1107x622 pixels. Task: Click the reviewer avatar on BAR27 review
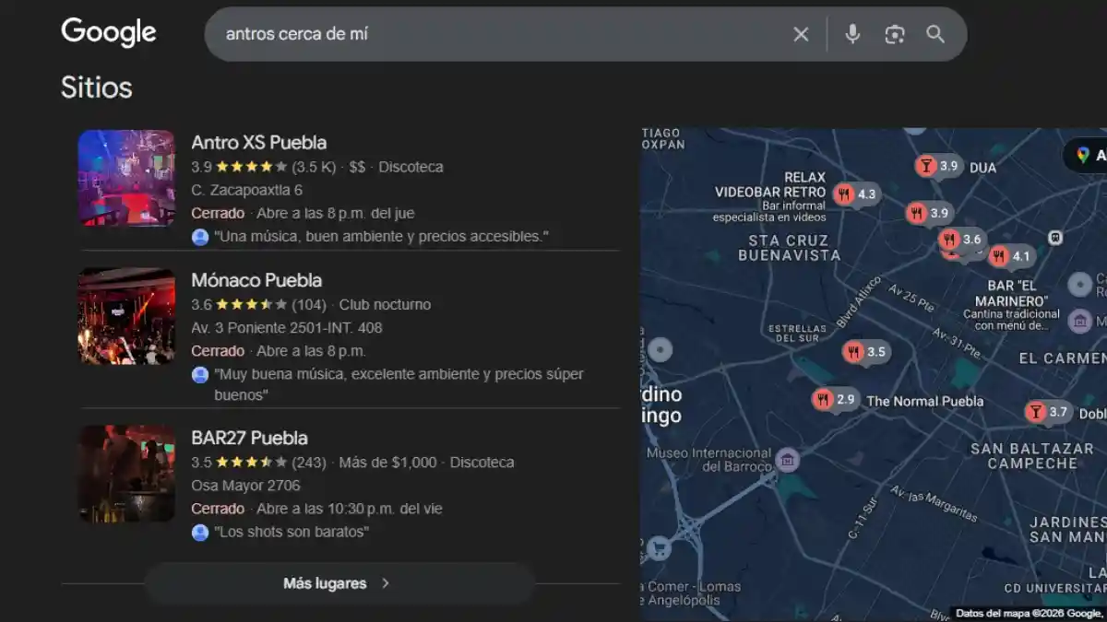tap(200, 533)
